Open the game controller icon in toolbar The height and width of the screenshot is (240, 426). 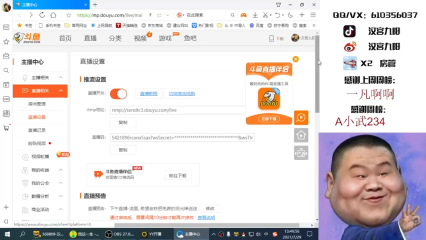(243, 15)
